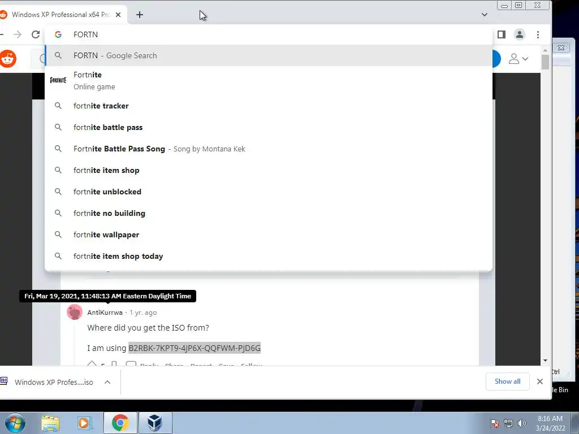Click the Google icon in the address bar

tap(58, 34)
